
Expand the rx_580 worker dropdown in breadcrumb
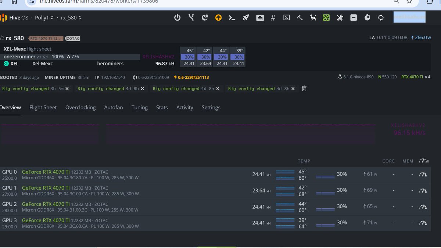pos(71,18)
